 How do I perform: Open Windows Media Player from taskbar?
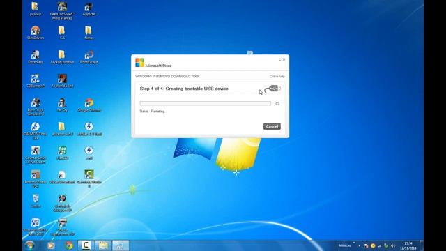(51, 245)
